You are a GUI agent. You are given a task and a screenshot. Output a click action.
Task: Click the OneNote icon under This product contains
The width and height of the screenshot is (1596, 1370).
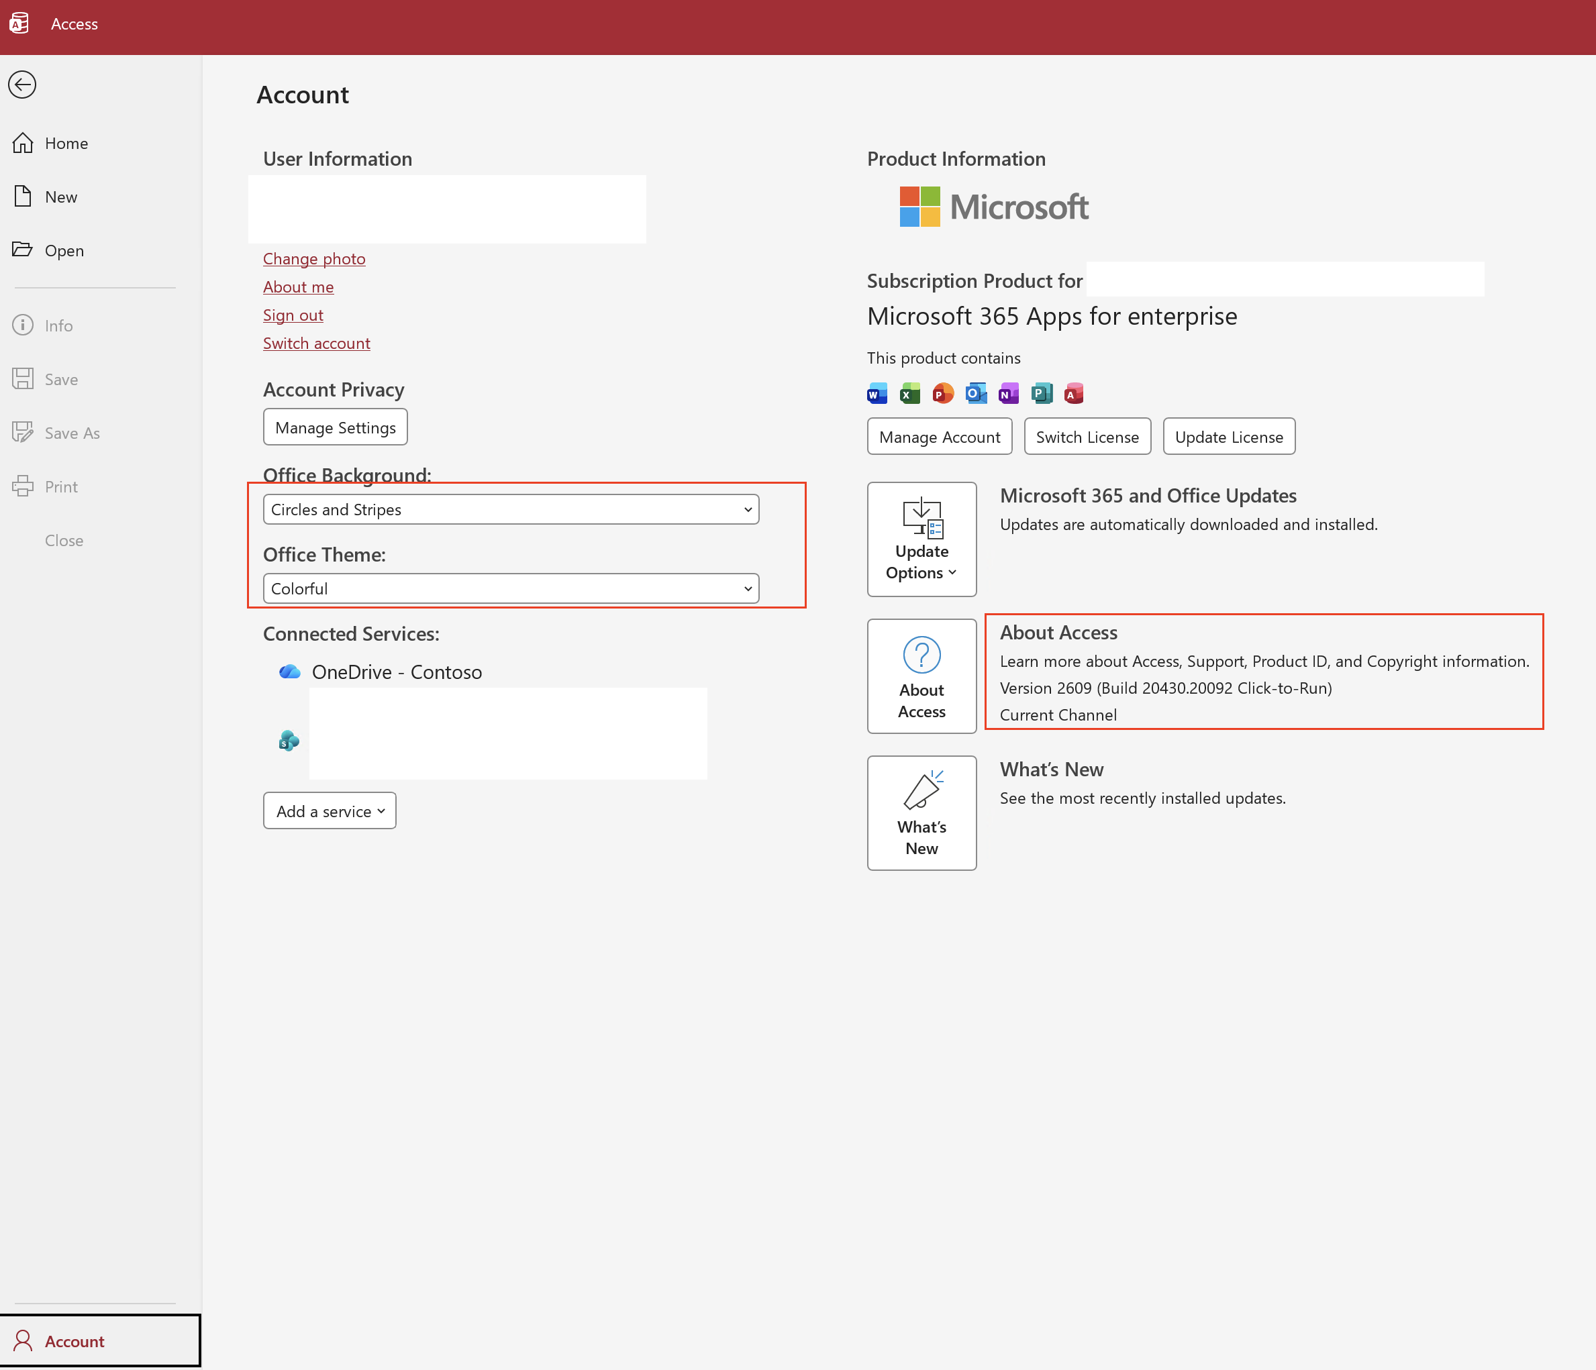[1008, 394]
